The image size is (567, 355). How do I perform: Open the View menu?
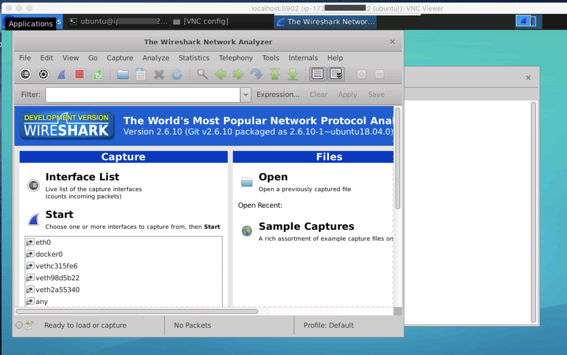pyautogui.click(x=70, y=58)
